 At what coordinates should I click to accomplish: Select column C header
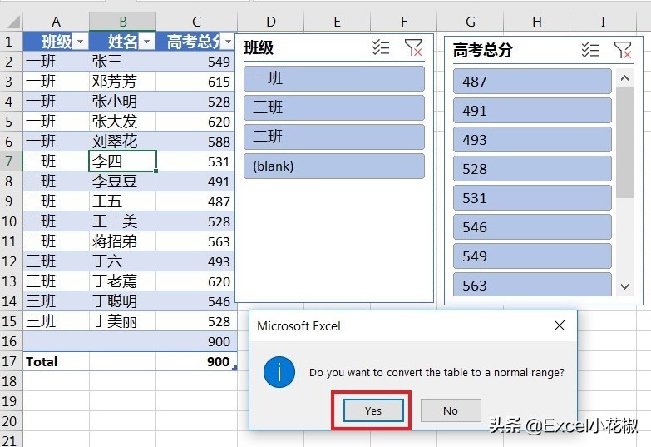pyautogui.click(x=196, y=22)
